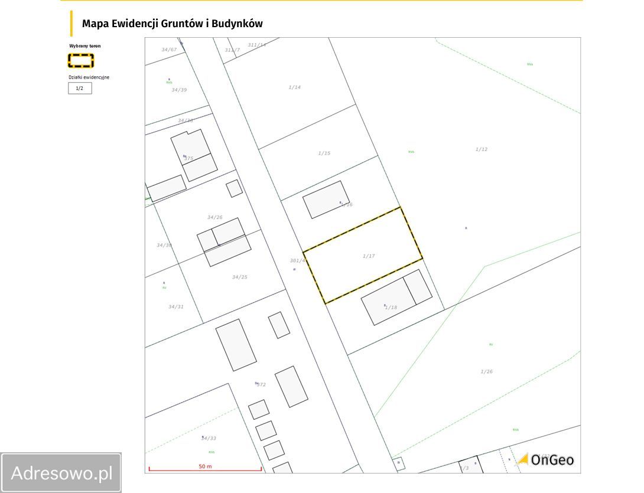
Task: Click the 'Działki ewidencyjne' legend label
Action: coord(89,77)
